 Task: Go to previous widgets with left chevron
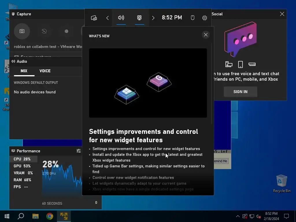coord(108,18)
